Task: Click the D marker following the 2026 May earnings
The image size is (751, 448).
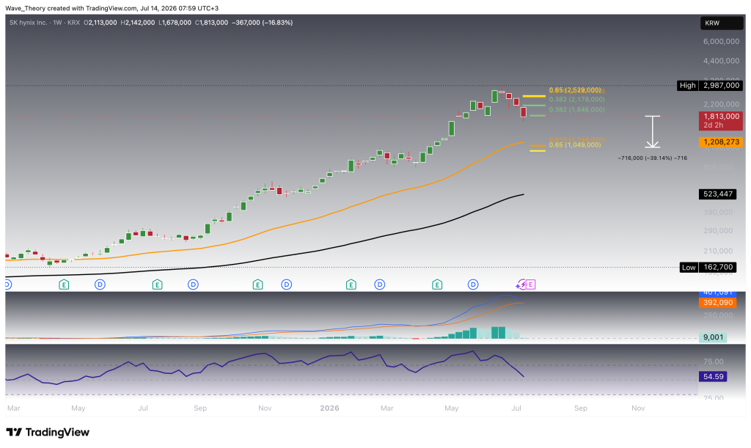Action: click(x=473, y=284)
